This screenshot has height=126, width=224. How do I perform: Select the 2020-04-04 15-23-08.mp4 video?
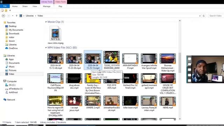(x=74, y=61)
